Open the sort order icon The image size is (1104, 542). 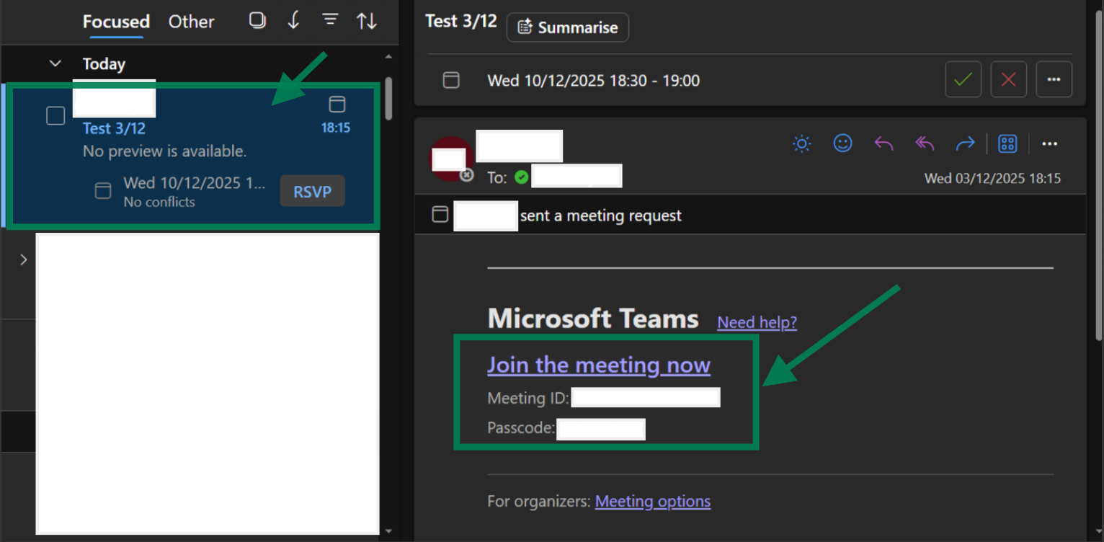367,21
